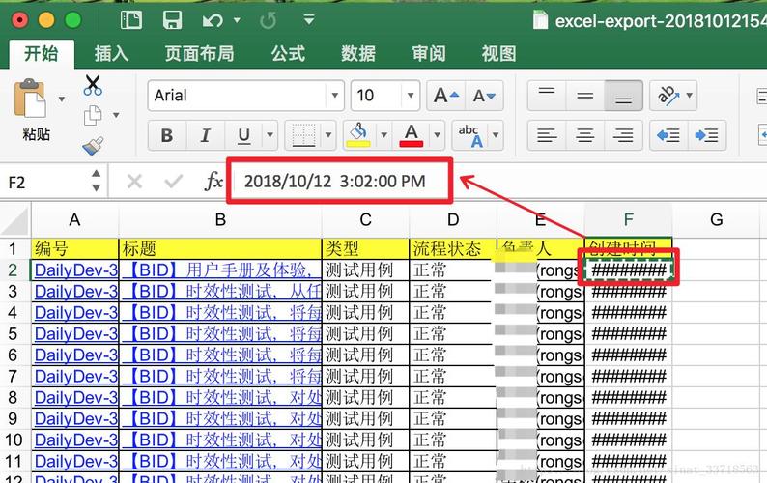Apply red font color A
The width and height of the screenshot is (767, 483).
pos(412,135)
